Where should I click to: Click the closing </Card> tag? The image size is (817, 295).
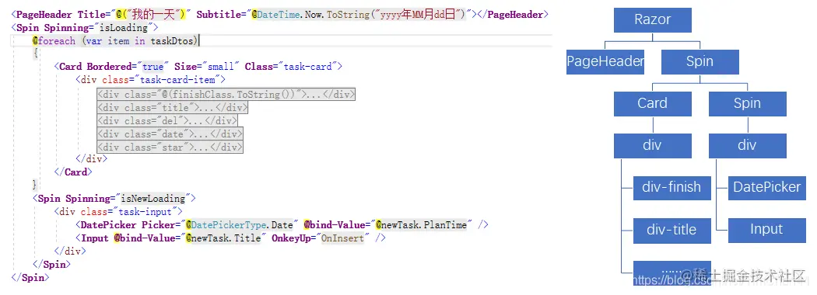(x=73, y=172)
